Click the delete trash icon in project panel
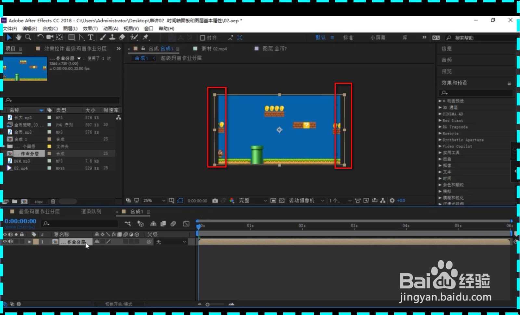 point(53,201)
